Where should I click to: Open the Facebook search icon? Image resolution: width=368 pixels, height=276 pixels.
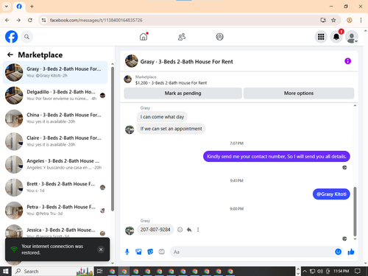pos(26,37)
